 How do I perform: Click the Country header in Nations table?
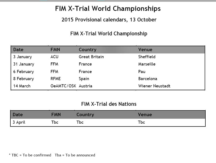(85, 115)
